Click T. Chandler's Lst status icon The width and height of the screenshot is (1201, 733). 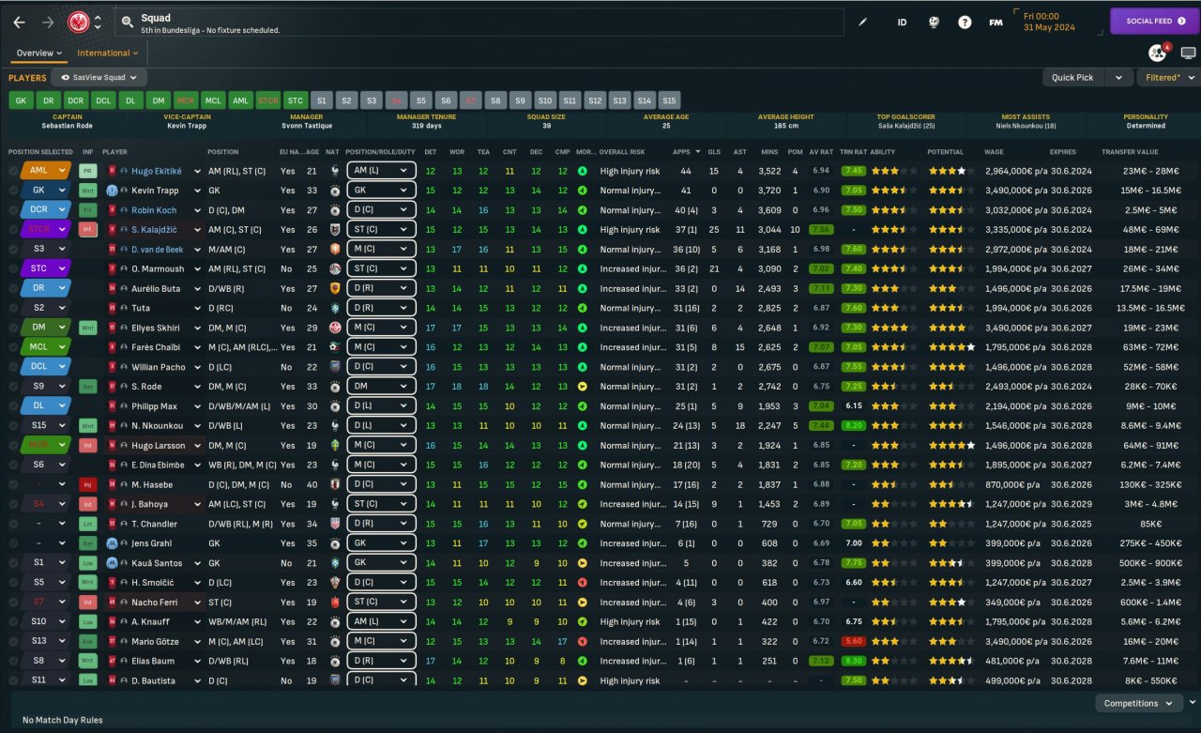87,524
